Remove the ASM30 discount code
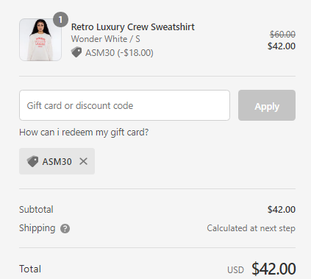 [x=83, y=161]
